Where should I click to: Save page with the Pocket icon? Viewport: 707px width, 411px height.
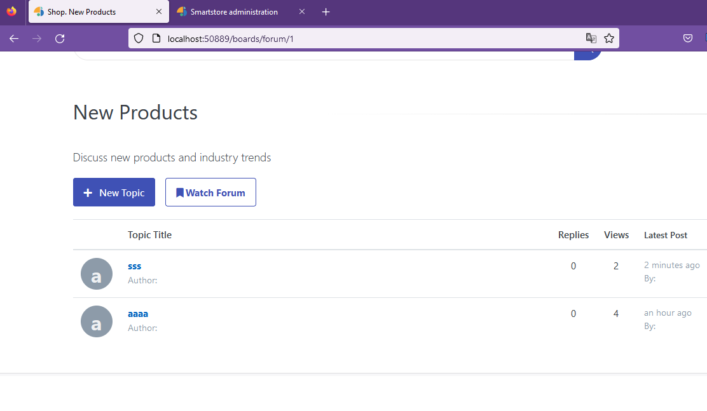688,38
